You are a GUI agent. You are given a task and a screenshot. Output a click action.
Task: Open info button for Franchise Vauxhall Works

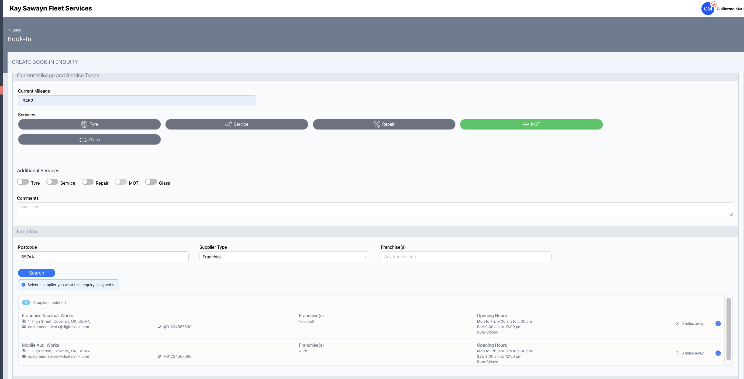click(718, 324)
